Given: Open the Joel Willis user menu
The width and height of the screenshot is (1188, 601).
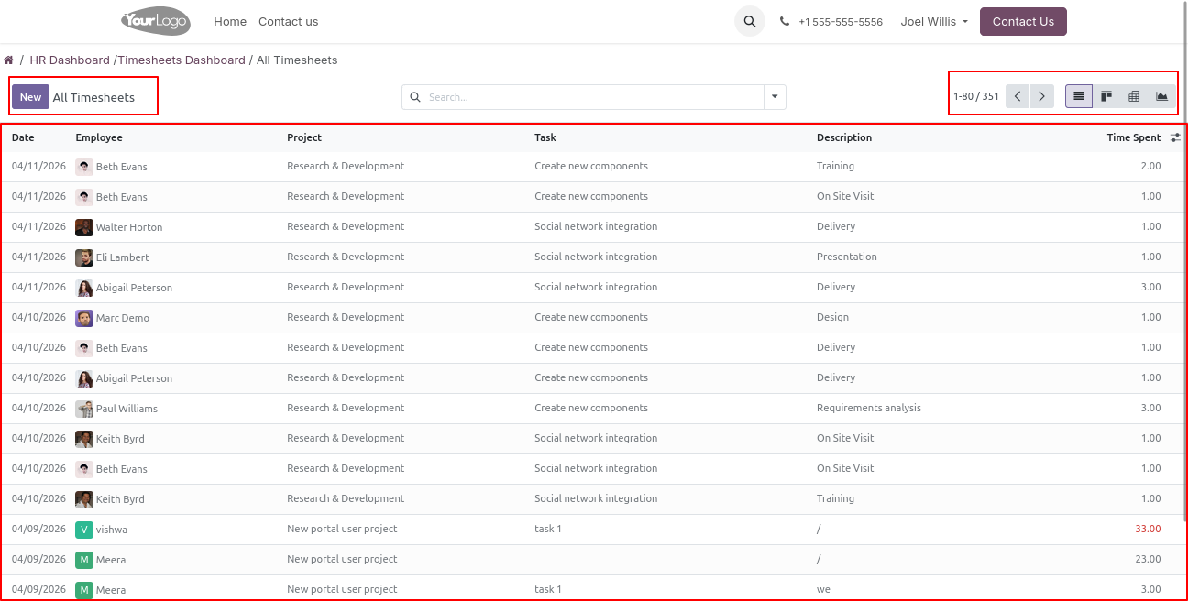Looking at the screenshot, I should (x=934, y=21).
